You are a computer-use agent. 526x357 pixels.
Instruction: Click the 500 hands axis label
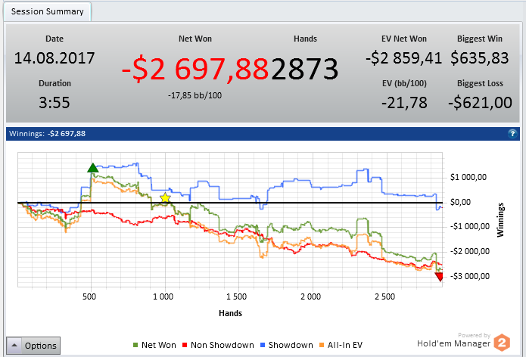(89, 296)
